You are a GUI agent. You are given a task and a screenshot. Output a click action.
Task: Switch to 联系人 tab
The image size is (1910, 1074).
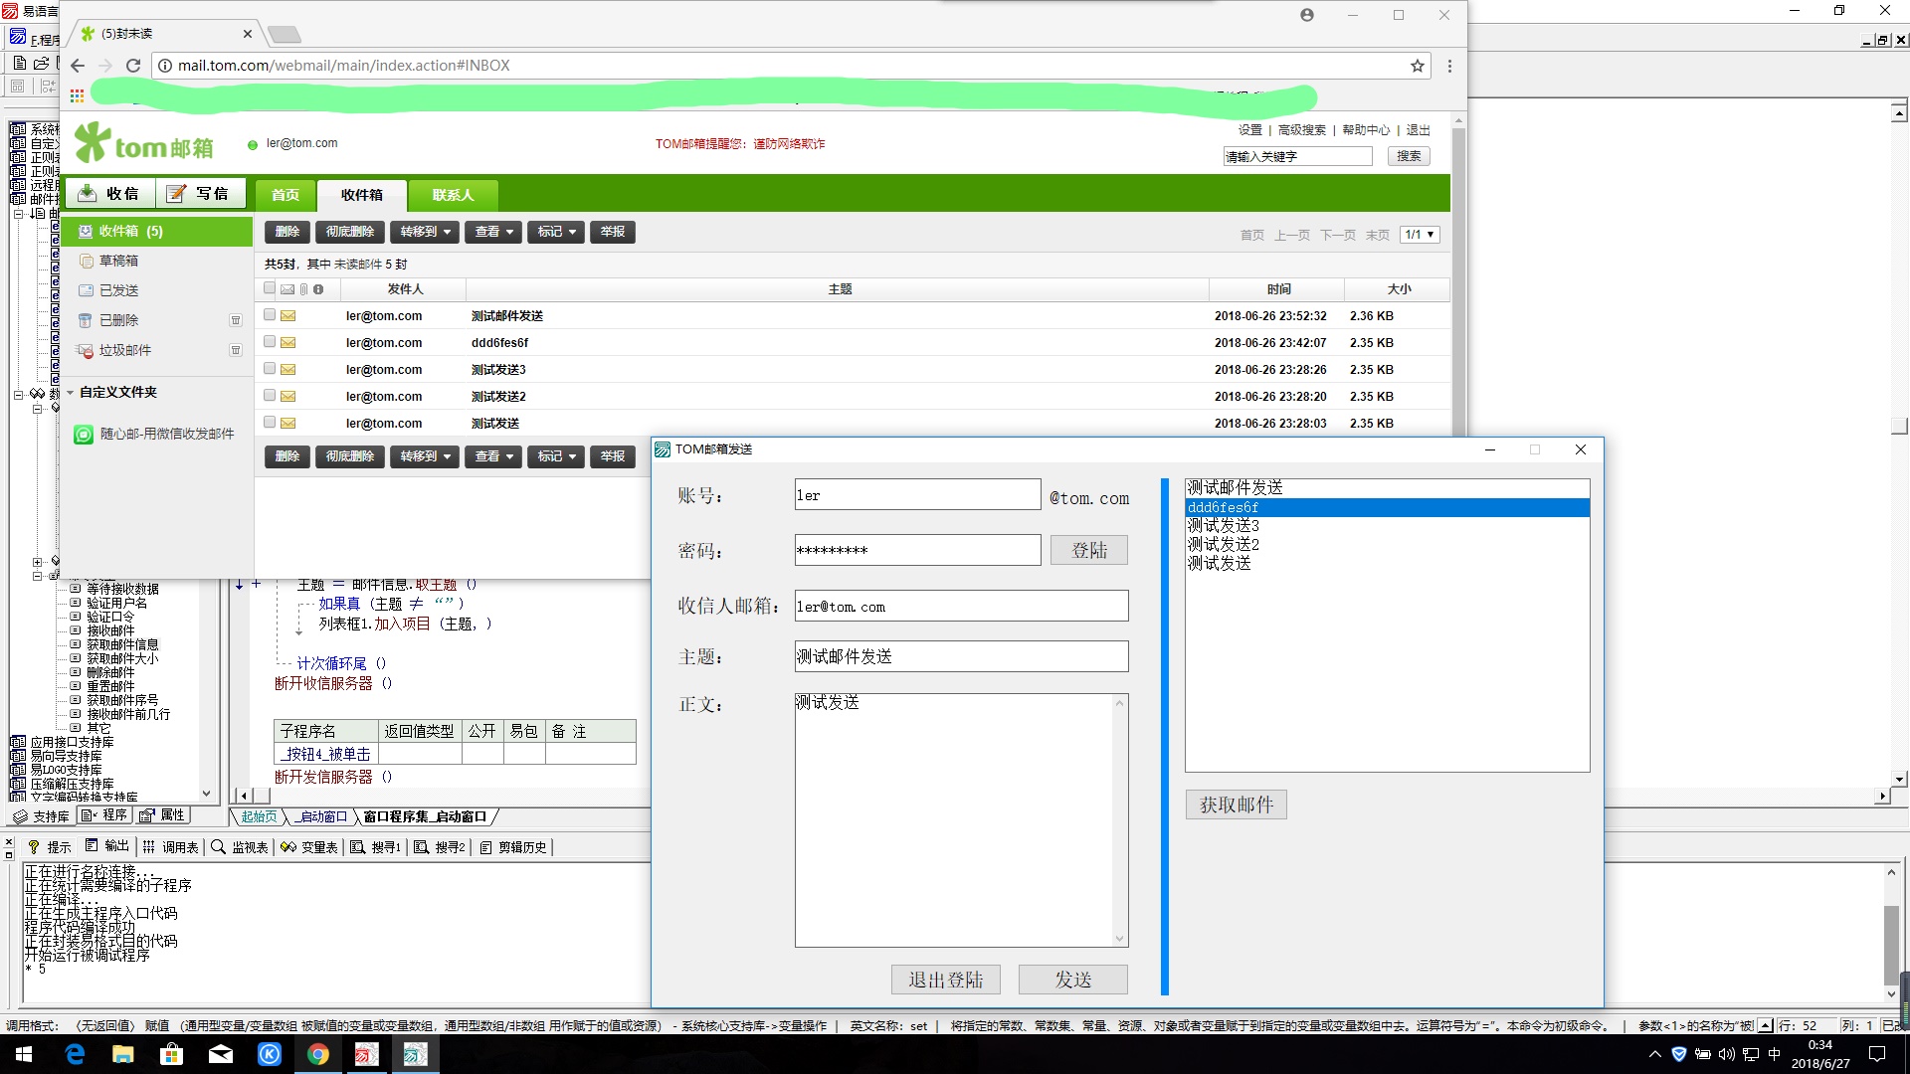pos(453,195)
